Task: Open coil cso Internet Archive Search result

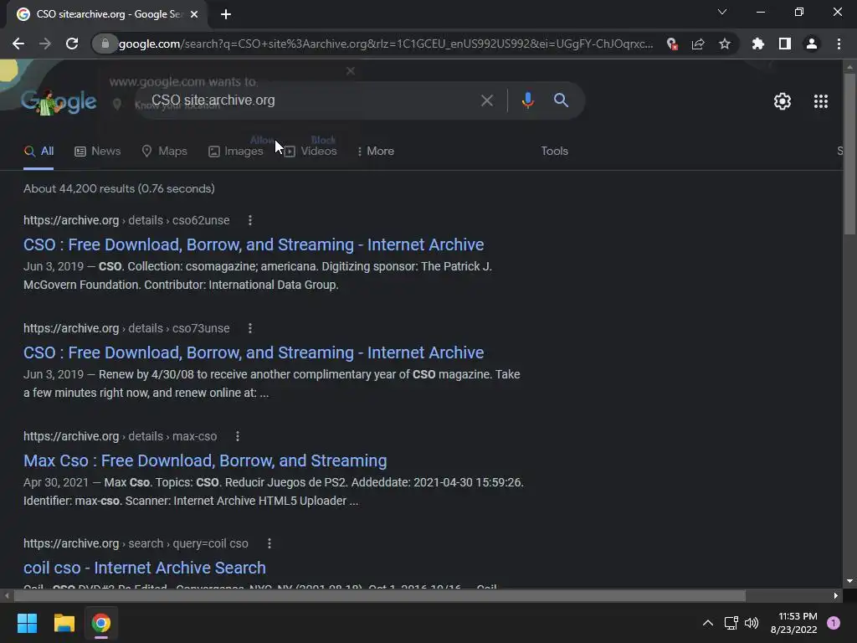Action: (x=145, y=568)
